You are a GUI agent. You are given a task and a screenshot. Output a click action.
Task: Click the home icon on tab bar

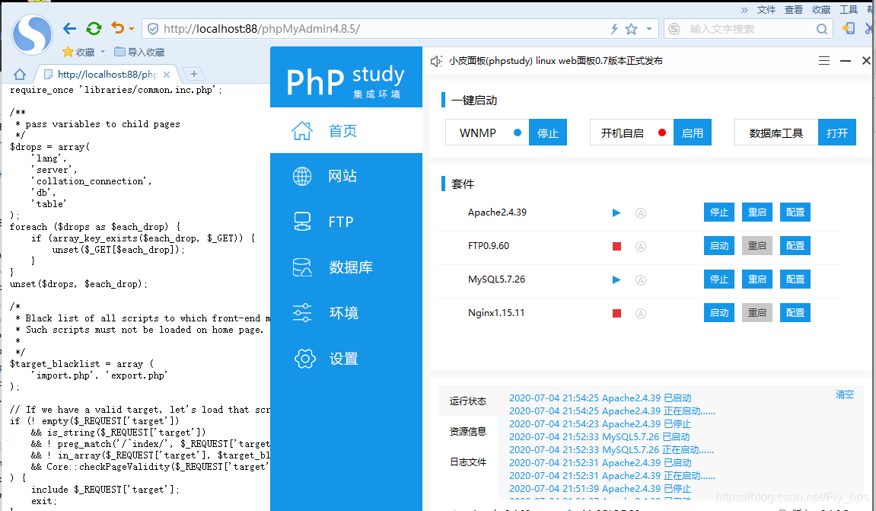[x=20, y=75]
